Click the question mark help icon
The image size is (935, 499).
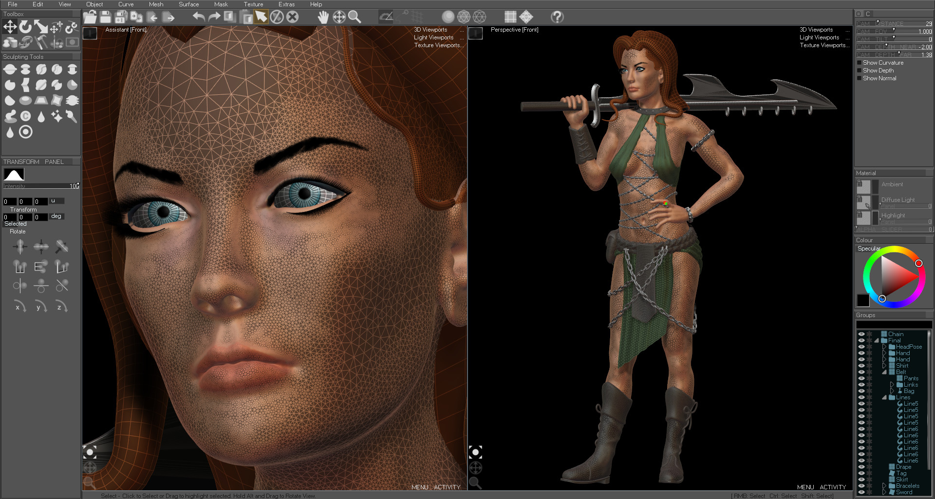click(x=557, y=17)
